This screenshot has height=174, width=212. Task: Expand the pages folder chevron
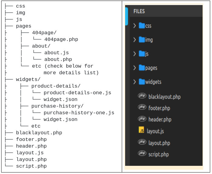pyautogui.click(x=135, y=68)
